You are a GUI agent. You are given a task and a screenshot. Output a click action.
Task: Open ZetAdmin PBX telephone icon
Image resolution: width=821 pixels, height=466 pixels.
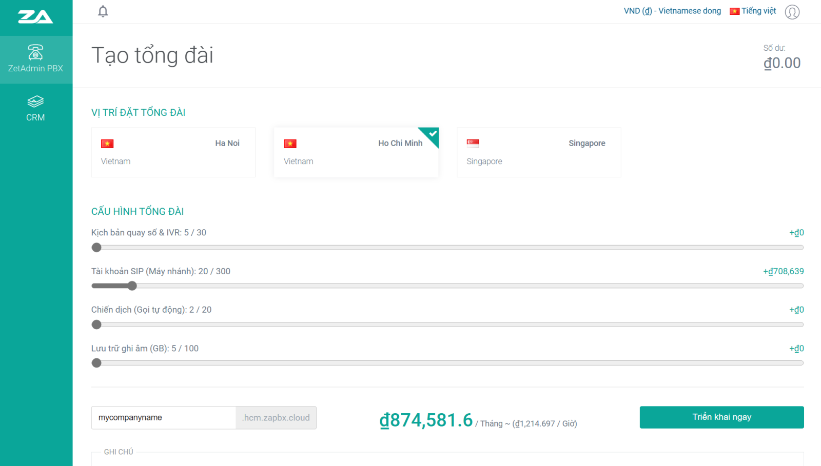point(35,52)
